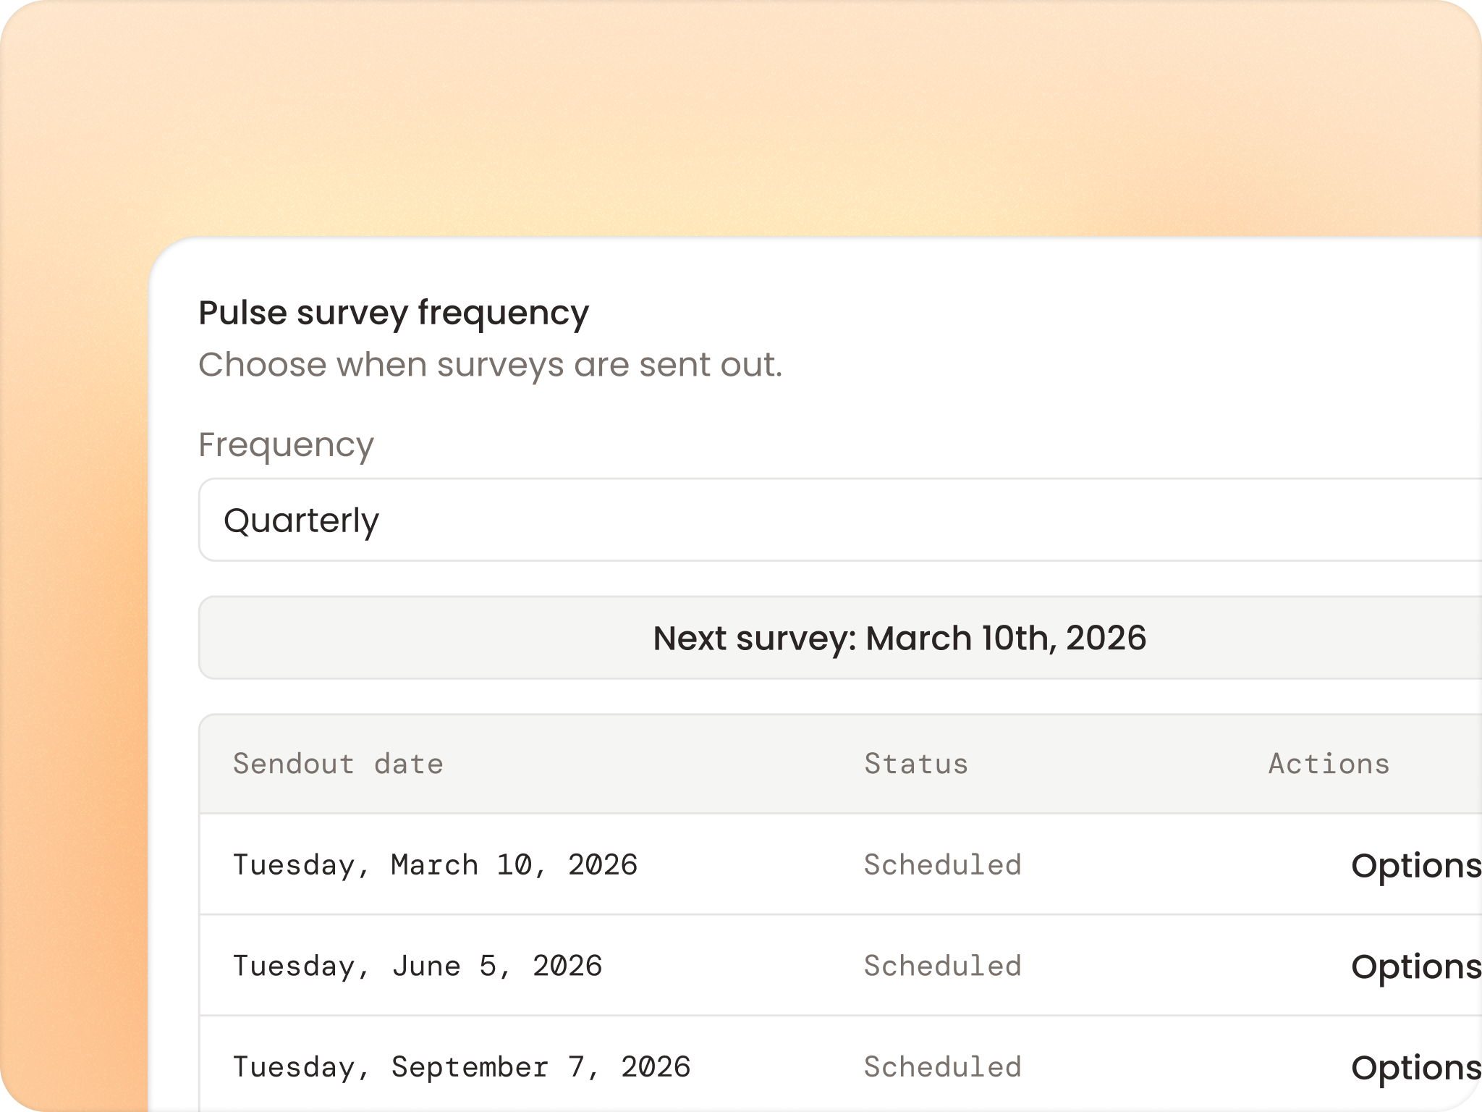Click the orange background left of the card

point(72,652)
